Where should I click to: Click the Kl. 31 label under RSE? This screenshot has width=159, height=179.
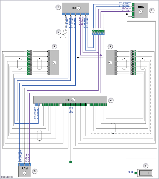pos(70,110)
